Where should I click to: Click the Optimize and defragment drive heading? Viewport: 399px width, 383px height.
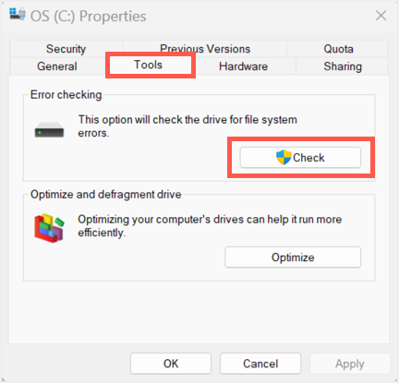point(106,195)
